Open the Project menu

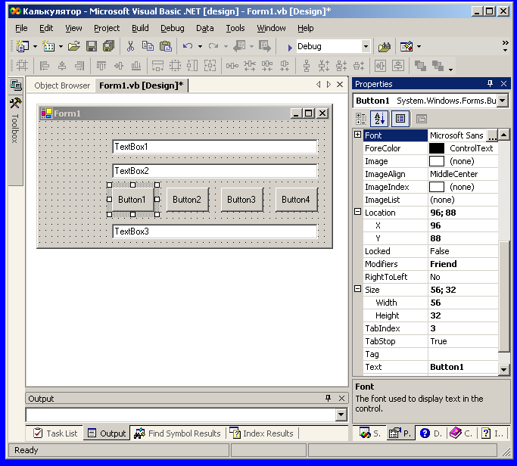pyautogui.click(x=107, y=28)
